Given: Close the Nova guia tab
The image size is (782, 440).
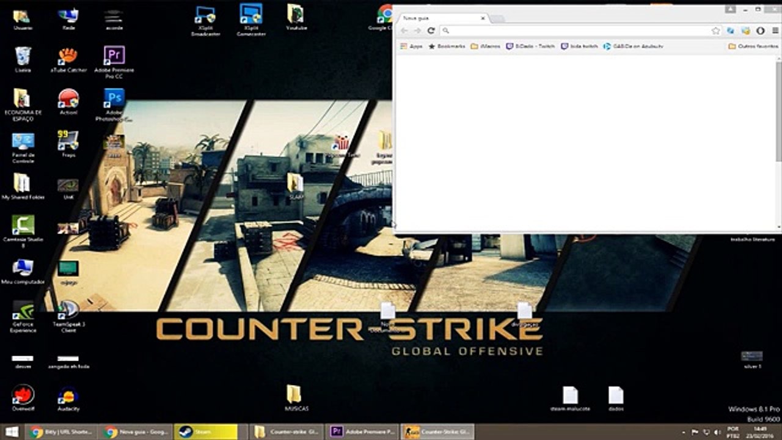Looking at the screenshot, I should pyautogui.click(x=483, y=18).
